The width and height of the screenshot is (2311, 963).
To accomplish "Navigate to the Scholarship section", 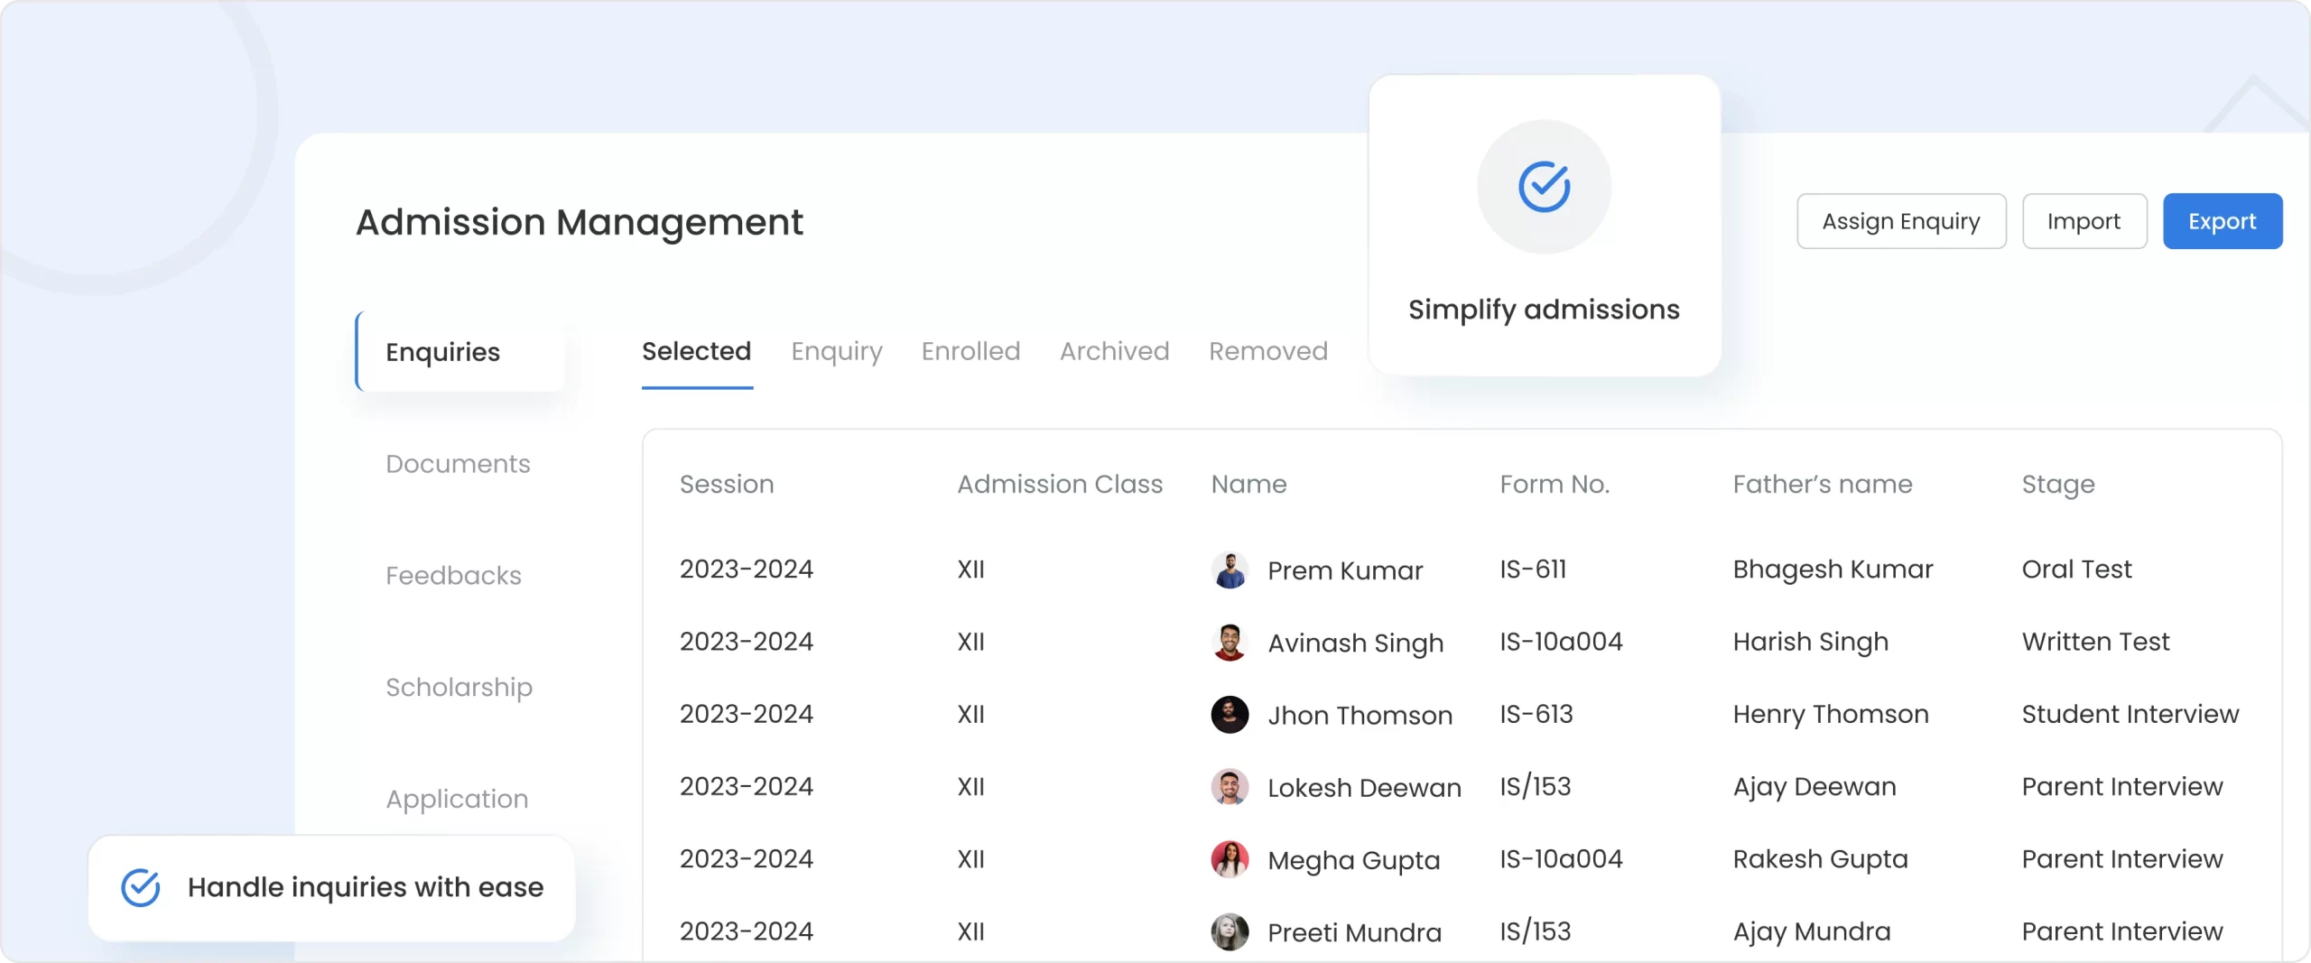I will point(459,687).
